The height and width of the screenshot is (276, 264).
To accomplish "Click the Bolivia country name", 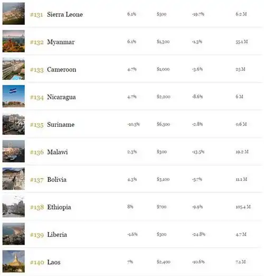I will (57, 180).
